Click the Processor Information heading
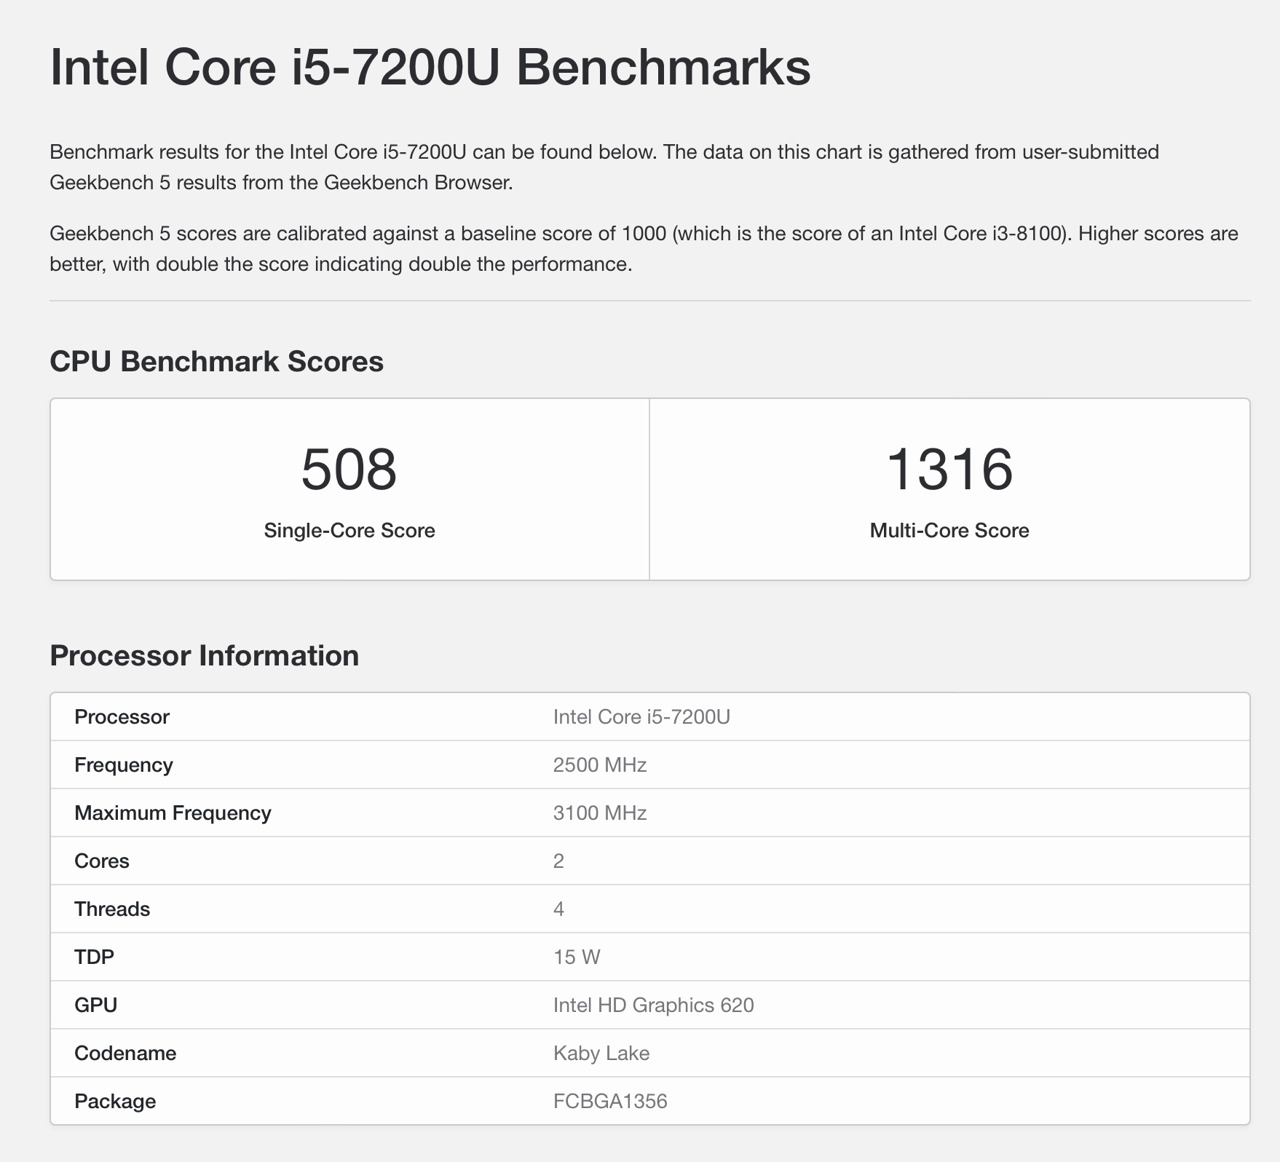This screenshot has width=1280, height=1162. (205, 656)
